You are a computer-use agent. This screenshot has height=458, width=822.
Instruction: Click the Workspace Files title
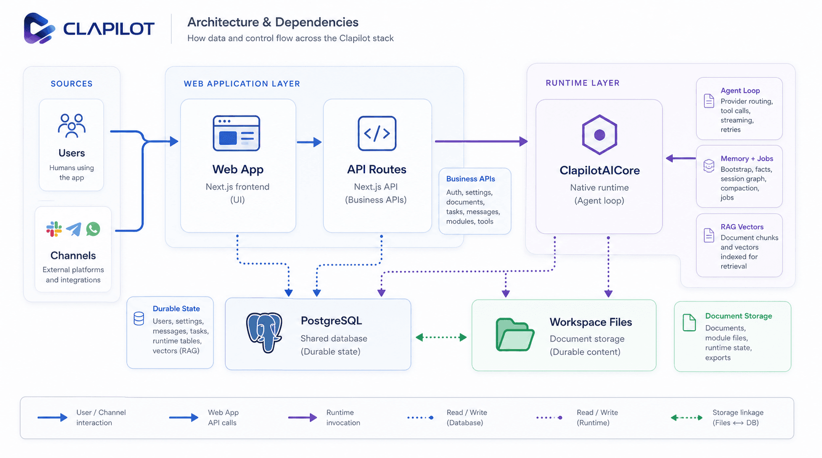[591, 322]
